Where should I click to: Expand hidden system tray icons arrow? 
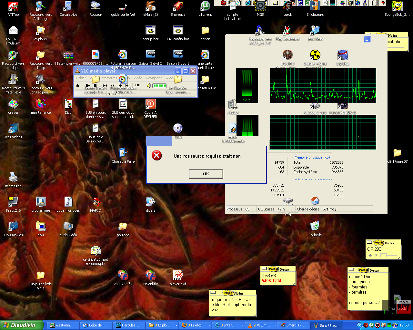coord(359,325)
